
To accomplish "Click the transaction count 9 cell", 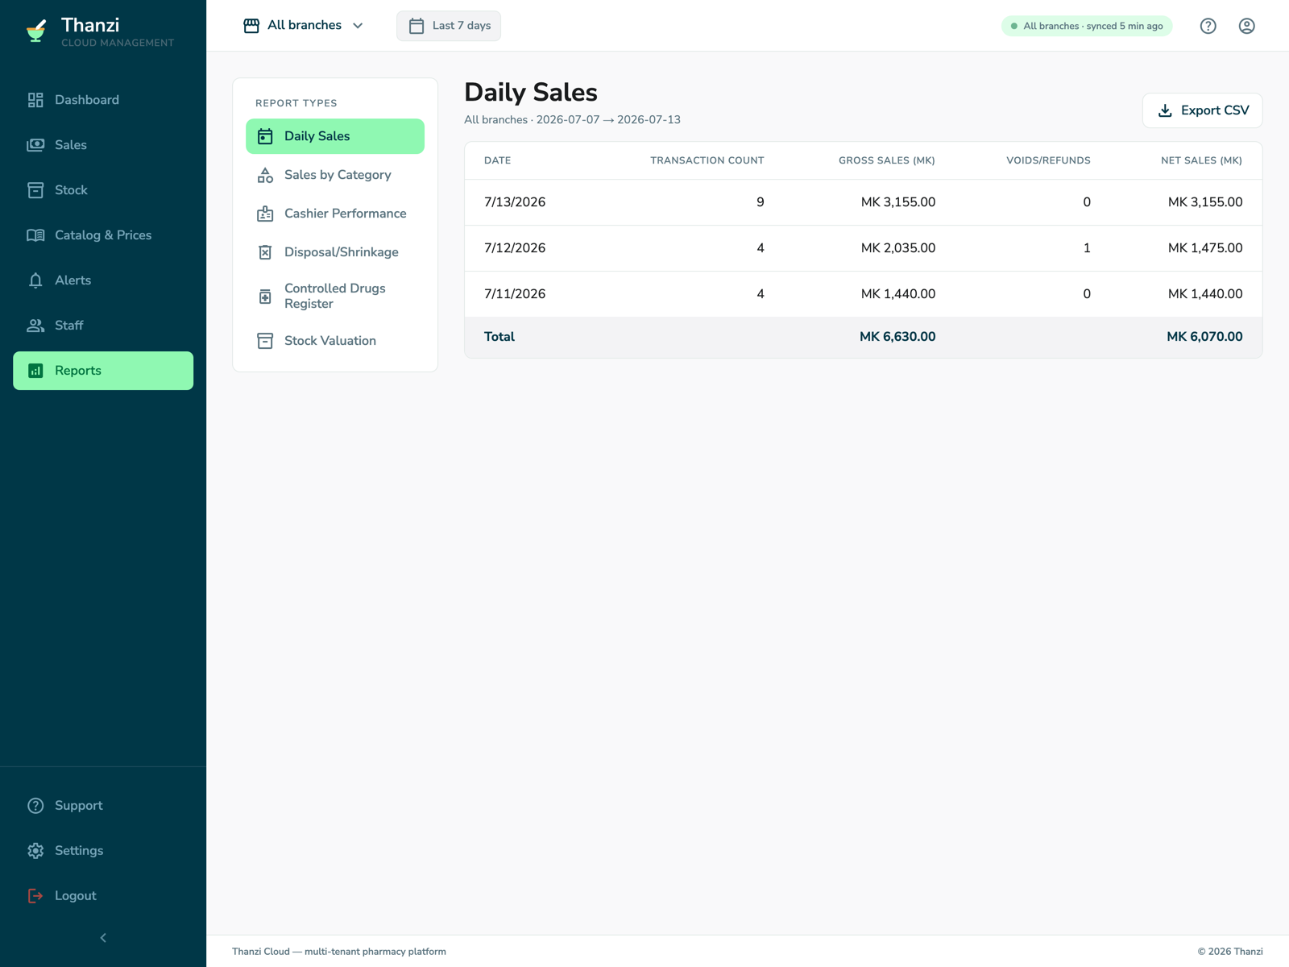I will pyautogui.click(x=761, y=202).
